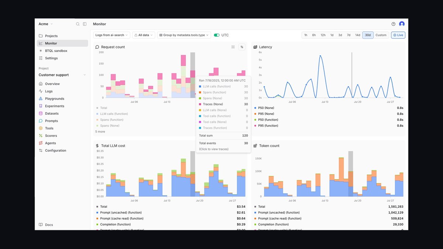Click the BTQL sandbox asterisk icon
The height and width of the screenshot is (249, 443).
41,51
